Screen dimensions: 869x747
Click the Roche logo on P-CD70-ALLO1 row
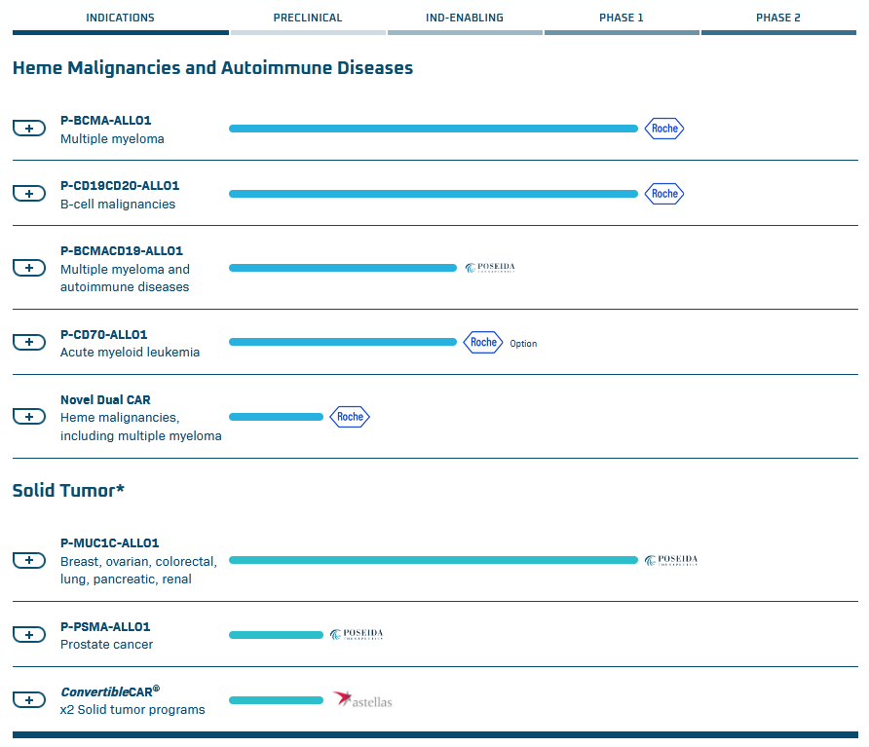(x=483, y=342)
